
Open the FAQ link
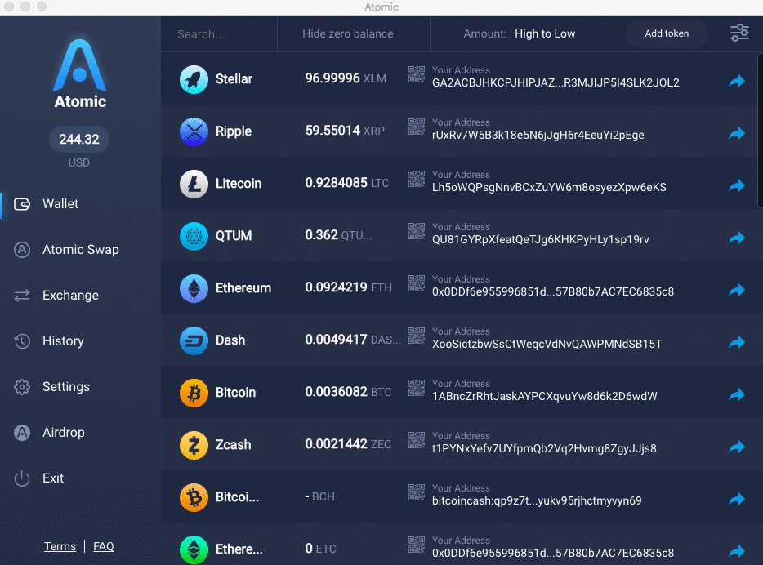(103, 546)
